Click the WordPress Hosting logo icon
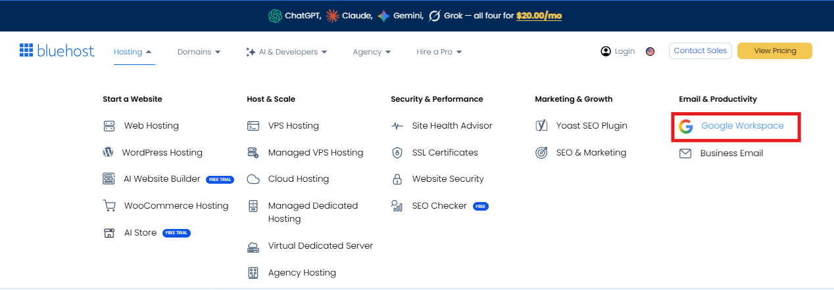Viewport: 834px width, 290px height. point(109,152)
